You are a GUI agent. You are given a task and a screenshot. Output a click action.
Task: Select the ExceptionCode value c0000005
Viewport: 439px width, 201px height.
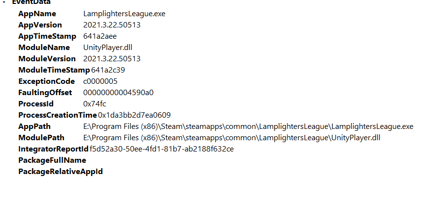point(100,81)
